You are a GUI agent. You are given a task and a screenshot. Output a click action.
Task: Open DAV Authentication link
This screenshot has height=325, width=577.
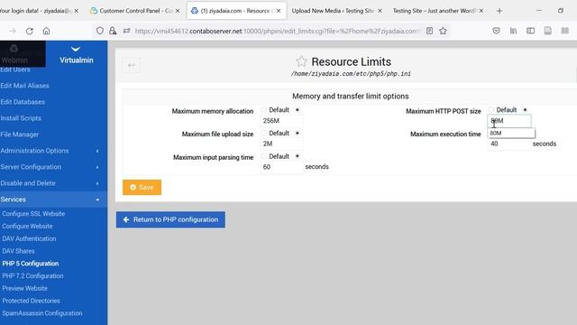coord(29,238)
